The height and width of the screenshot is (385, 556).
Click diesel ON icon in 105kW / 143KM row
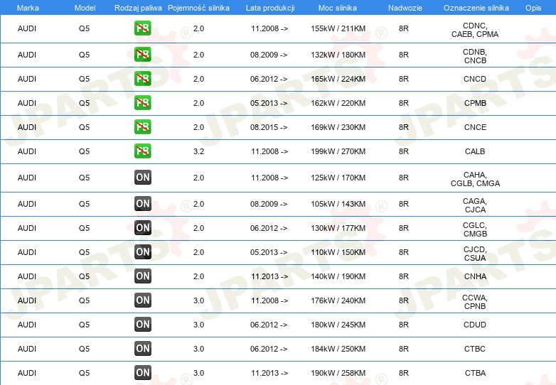pyautogui.click(x=142, y=204)
